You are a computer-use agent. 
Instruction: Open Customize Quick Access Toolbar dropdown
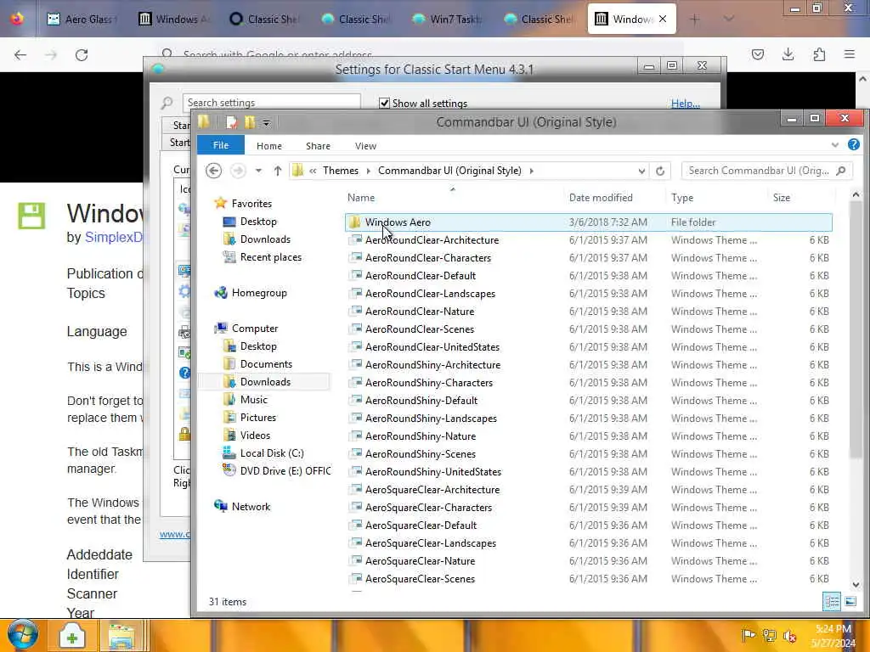click(x=266, y=123)
